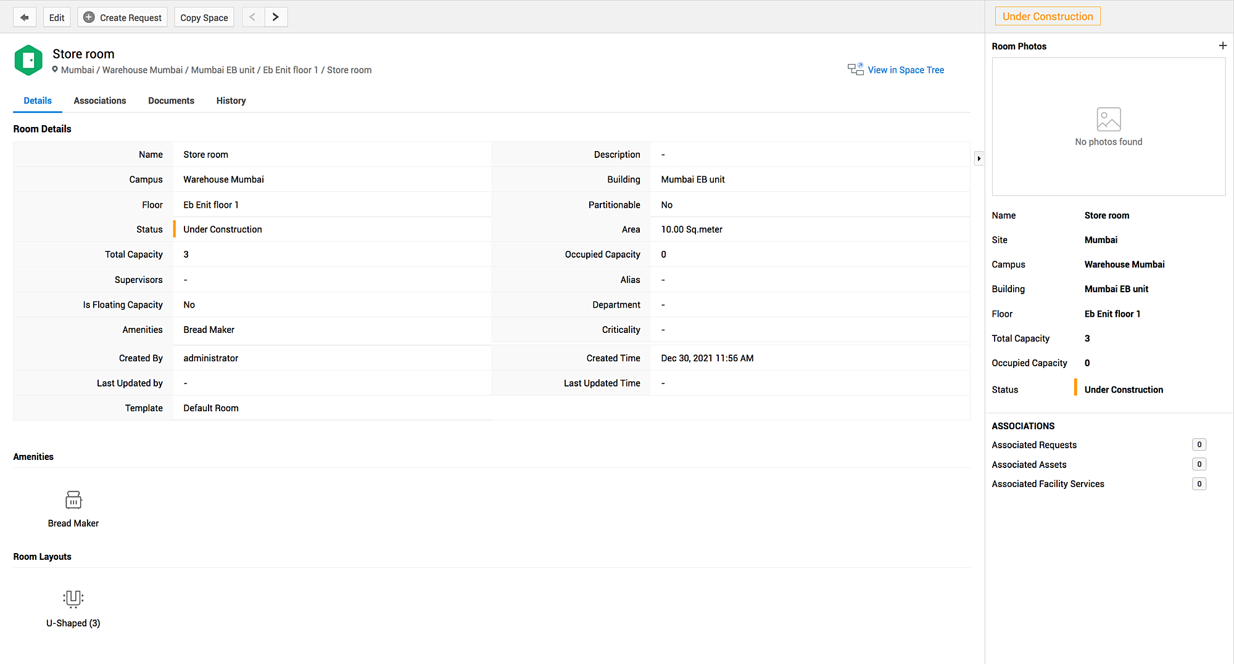The height and width of the screenshot is (664, 1234).
Task: Click the space tree icon
Action: pyautogui.click(x=855, y=69)
